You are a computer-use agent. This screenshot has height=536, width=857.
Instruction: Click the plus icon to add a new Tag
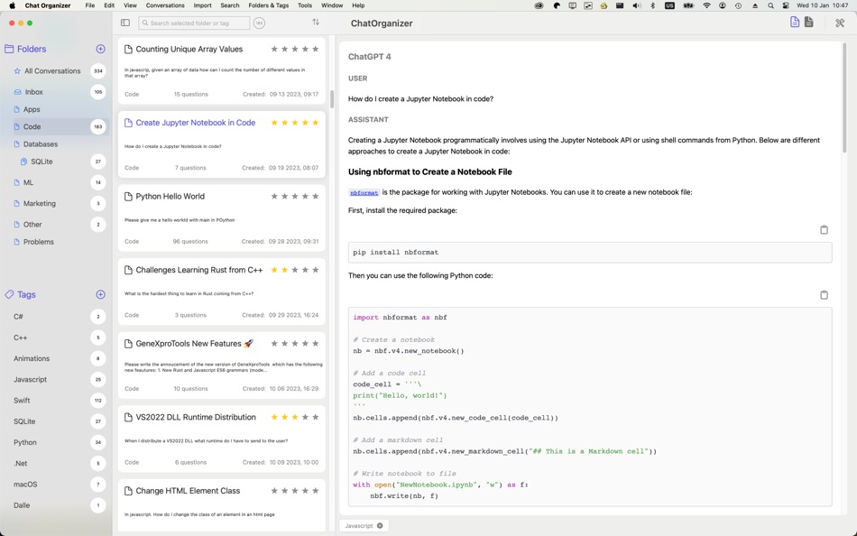point(100,293)
